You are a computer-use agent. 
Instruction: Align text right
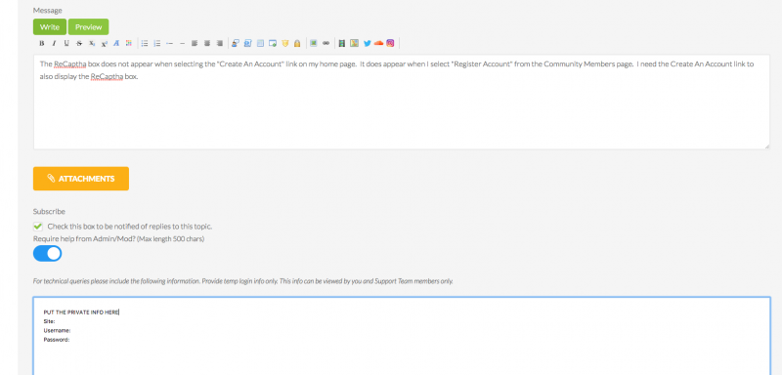point(219,43)
